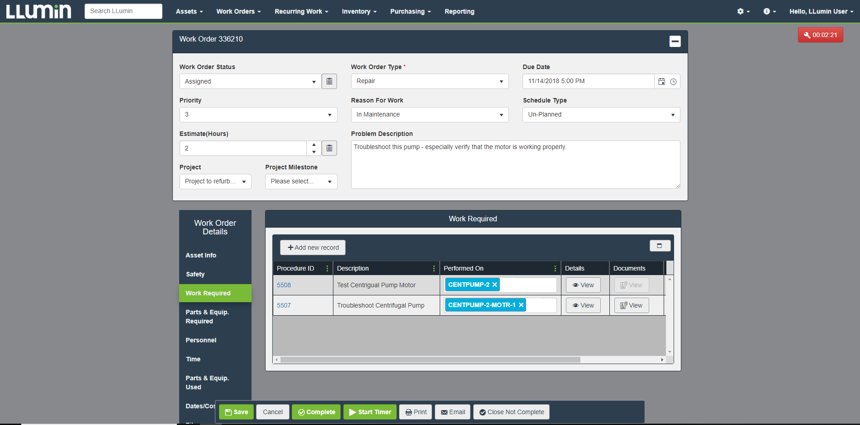The image size is (860, 425).
Task: Remove the CENTPUMP-2-MOTR-1 asset tag
Action: tap(521, 305)
